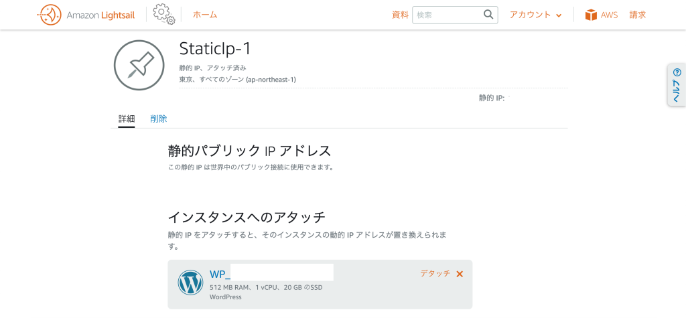Click the Amazon Lightsail wordmark text
This screenshot has width=686, height=318.
pos(100,15)
